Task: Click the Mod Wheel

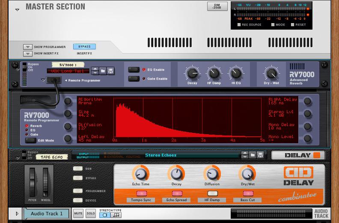Action: tap(45, 182)
